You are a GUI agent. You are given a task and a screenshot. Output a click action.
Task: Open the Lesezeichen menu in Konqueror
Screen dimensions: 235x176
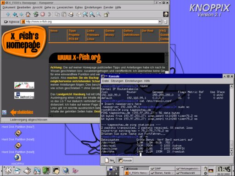pyautogui.click(x=65, y=7)
